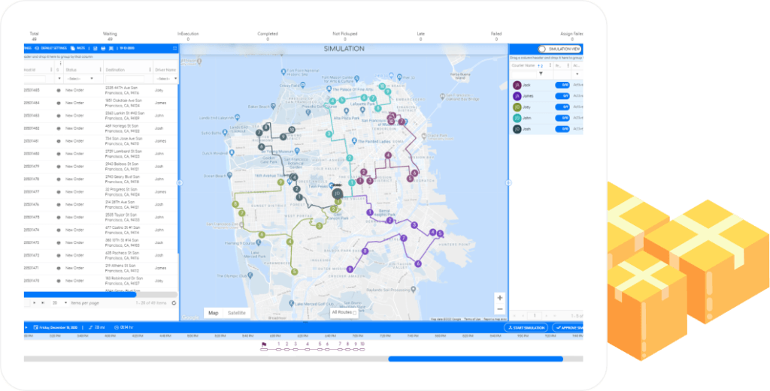Open Status filter Select dropdown

[80, 78]
